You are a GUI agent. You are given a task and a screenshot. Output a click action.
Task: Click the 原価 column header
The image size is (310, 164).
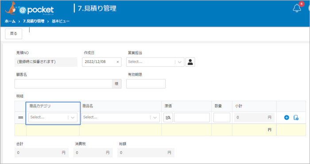168,106
